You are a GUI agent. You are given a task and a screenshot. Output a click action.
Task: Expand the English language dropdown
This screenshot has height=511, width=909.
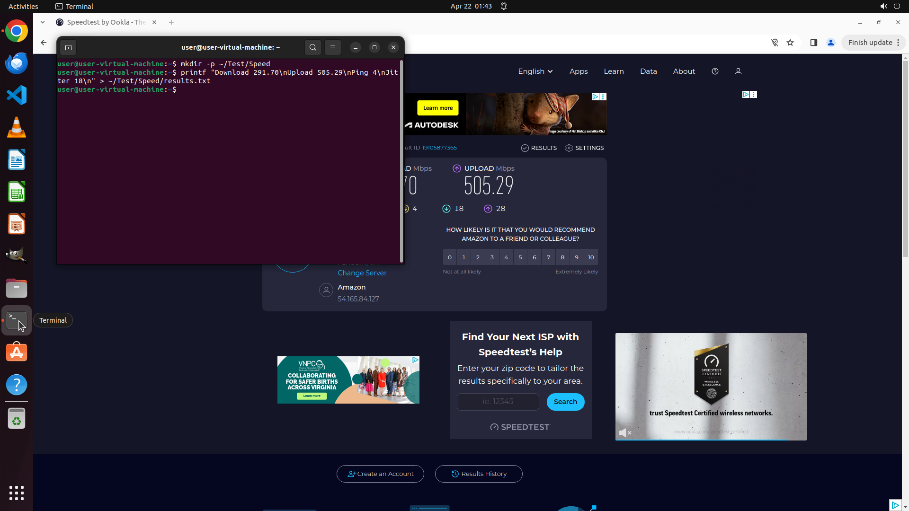click(x=535, y=71)
